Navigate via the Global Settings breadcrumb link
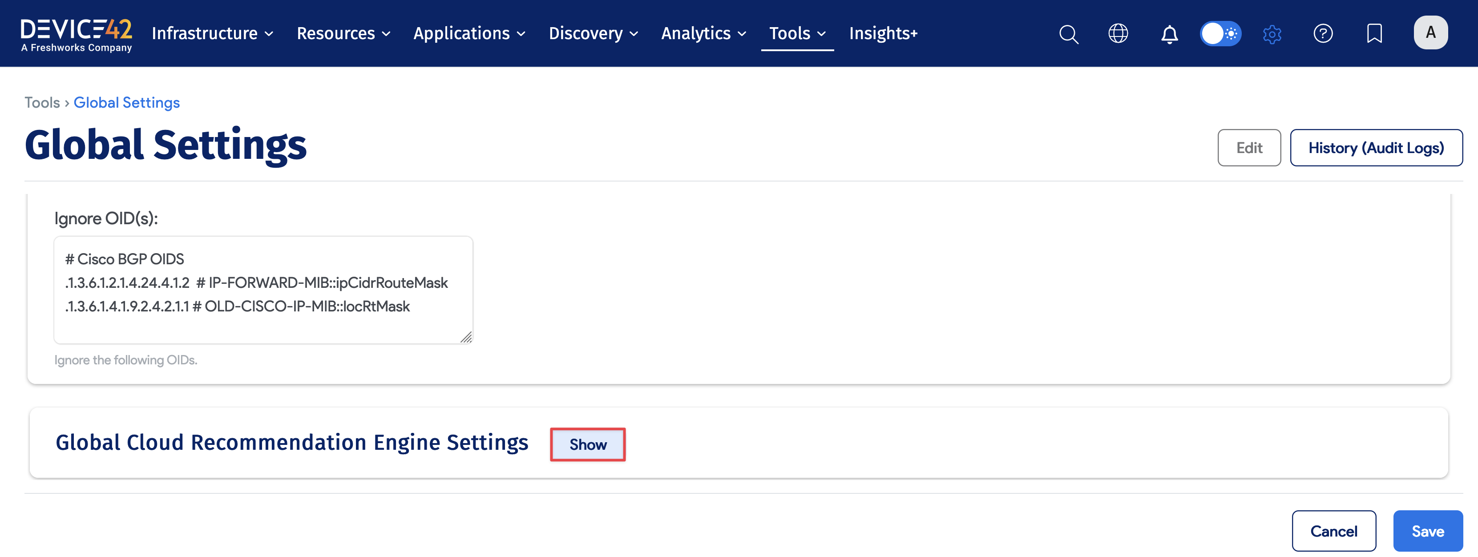Image resolution: width=1478 pixels, height=557 pixels. [127, 102]
